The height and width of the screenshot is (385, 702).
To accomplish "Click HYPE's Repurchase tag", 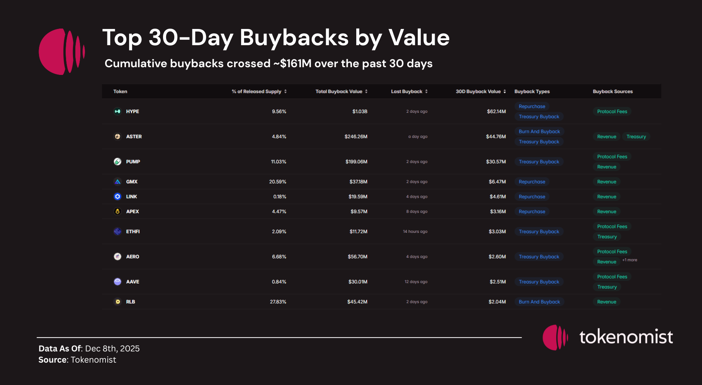I will pyautogui.click(x=532, y=106).
